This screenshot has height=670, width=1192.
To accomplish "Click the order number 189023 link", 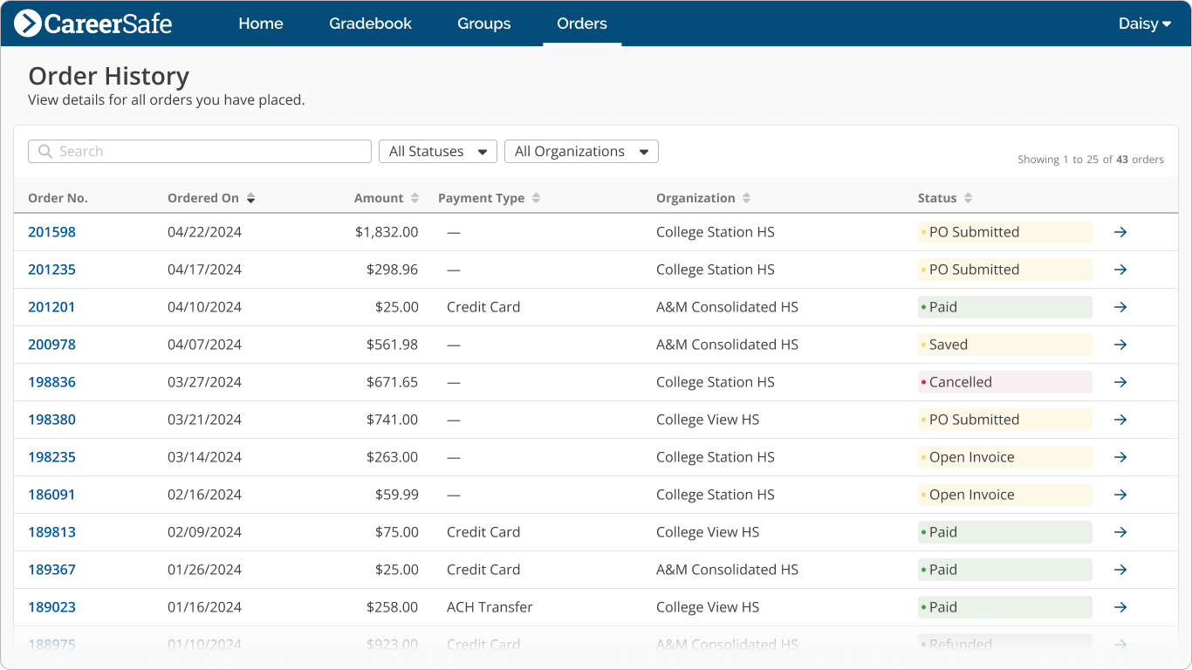I will [51, 607].
